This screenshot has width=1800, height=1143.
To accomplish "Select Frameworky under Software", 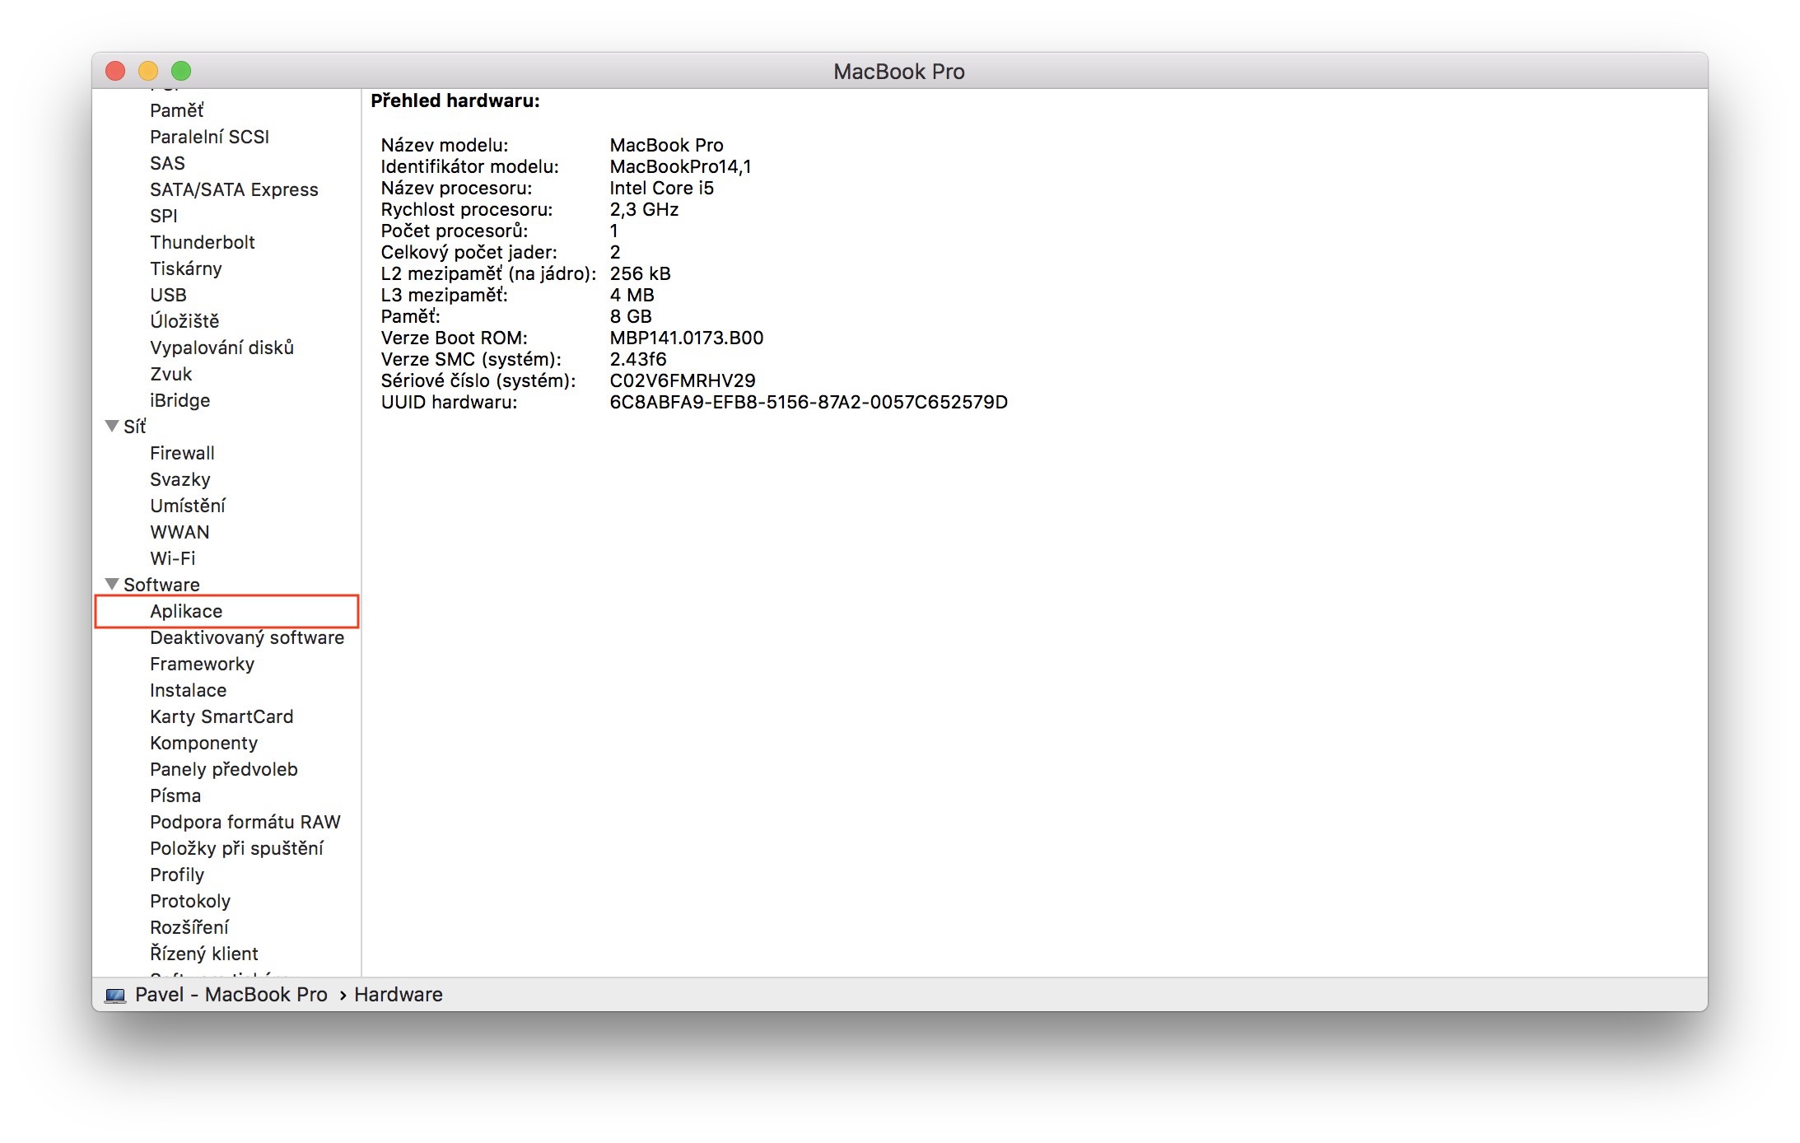I will click(x=202, y=664).
